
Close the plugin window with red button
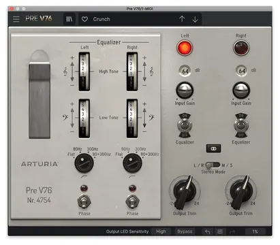click(x=12, y=9)
